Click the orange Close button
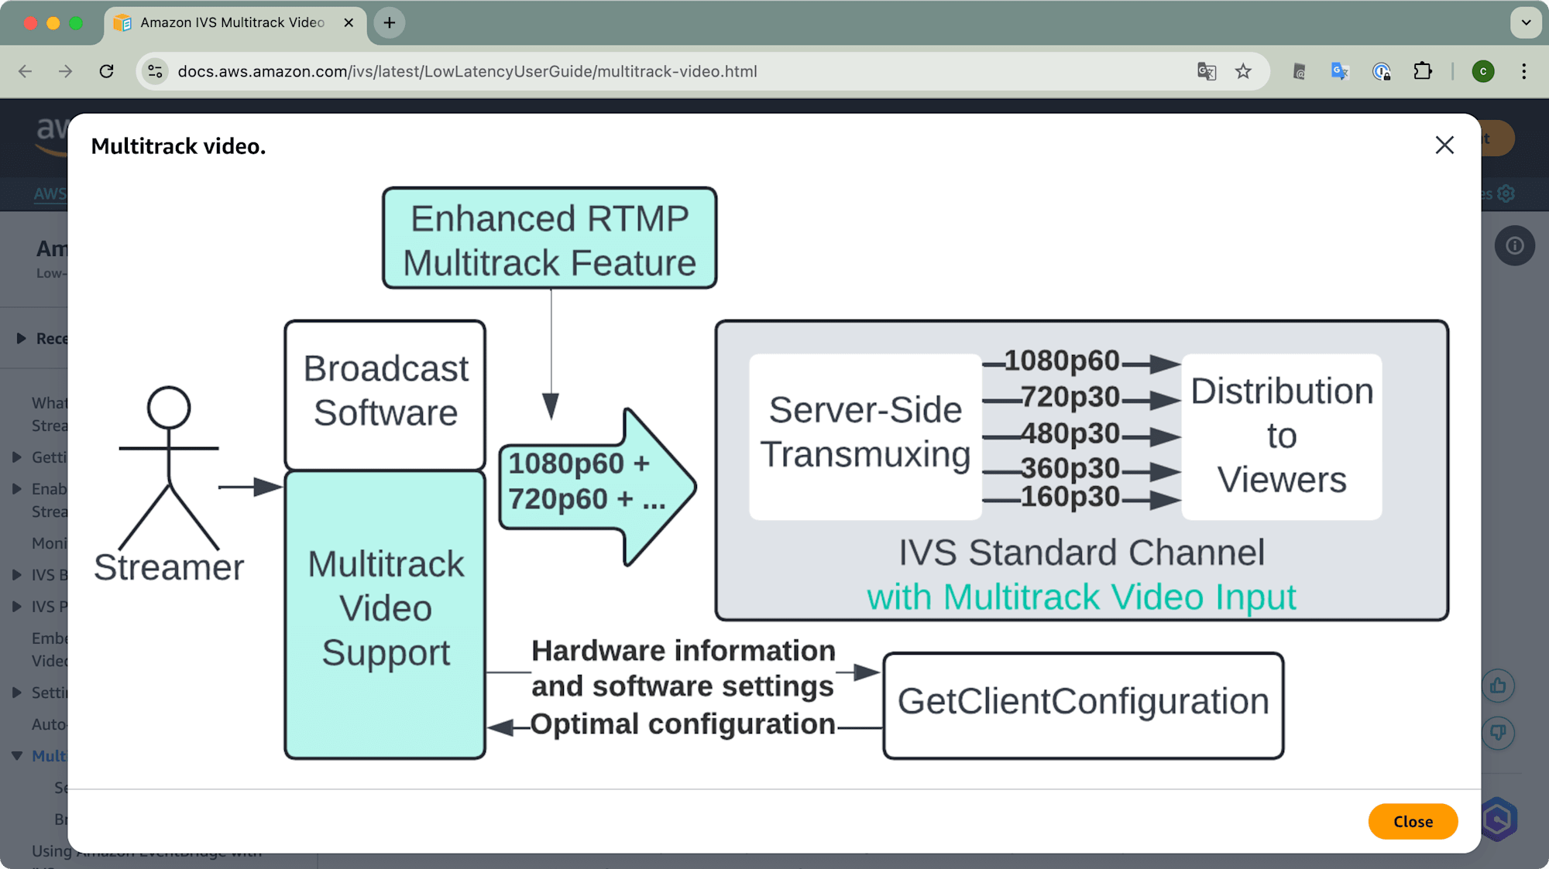Viewport: 1549px width, 869px height. 1413,821
